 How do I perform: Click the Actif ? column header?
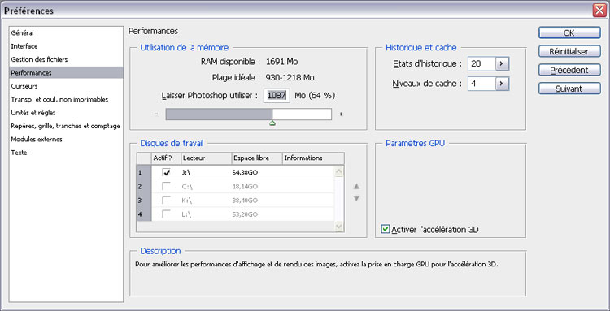pos(166,158)
